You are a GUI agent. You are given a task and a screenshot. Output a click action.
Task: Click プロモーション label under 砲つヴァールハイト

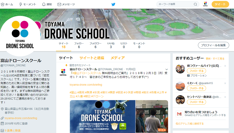coord(198,75)
